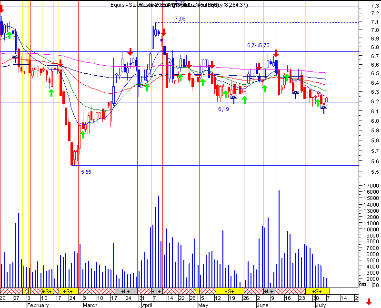Click the May month label
The width and height of the screenshot is (381, 308).
point(203,305)
